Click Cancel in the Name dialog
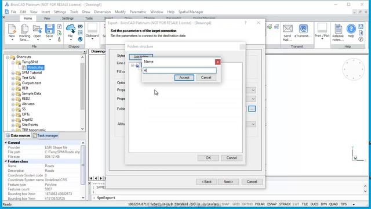The width and height of the screenshot is (371, 209). tap(206, 77)
